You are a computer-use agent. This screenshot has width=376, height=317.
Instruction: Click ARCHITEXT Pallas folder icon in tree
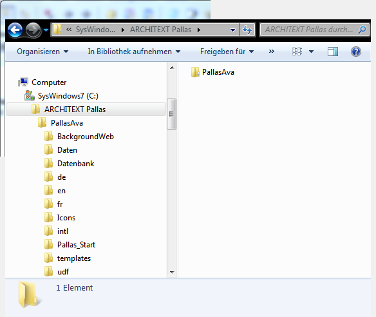coord(35,109)
